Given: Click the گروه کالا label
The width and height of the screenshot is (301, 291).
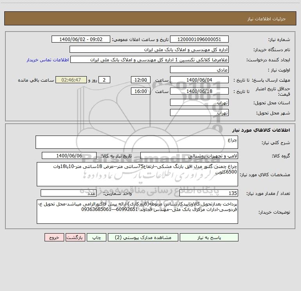Looking at the screenshot, I should pyautogui.click(x=281, y=156).
